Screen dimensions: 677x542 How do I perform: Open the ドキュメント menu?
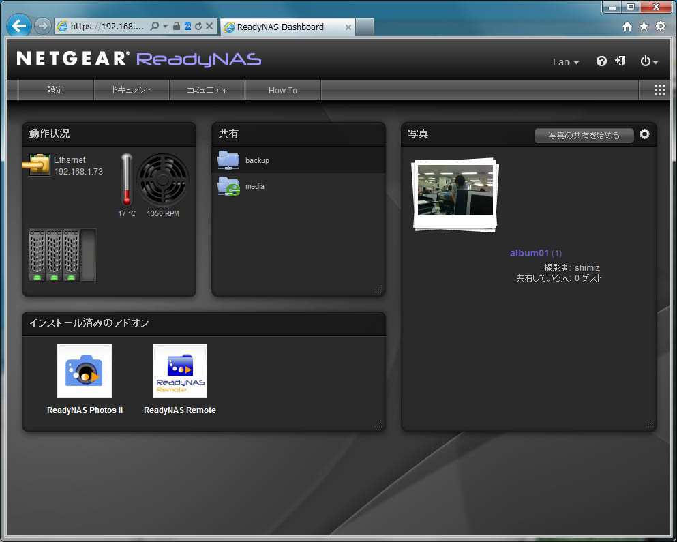[x=131, y=90]
